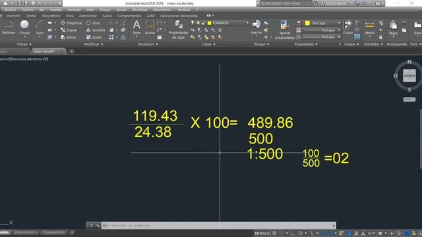Click the undo arrow in quick access toolbar
Image resolution: width=422 pixels, height=237 pixels.
40,3
